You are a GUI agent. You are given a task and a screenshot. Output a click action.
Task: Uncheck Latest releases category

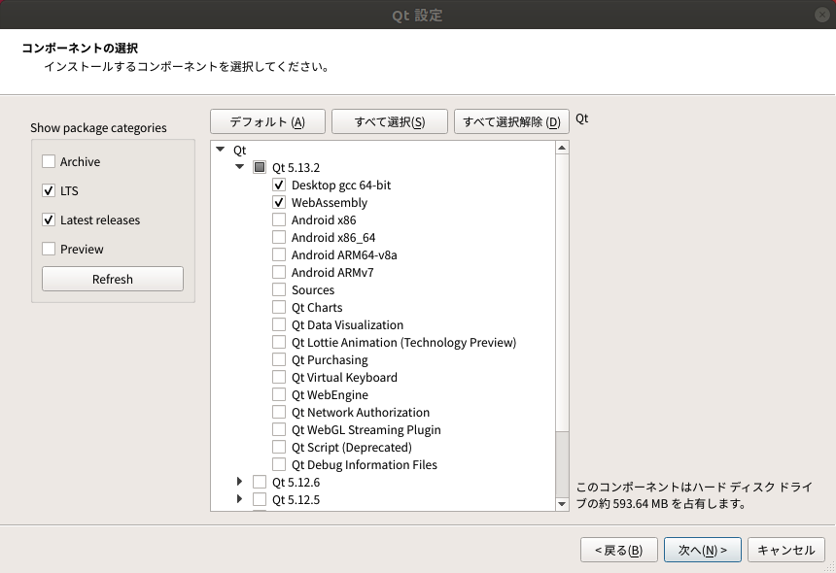tap(49, 219)
